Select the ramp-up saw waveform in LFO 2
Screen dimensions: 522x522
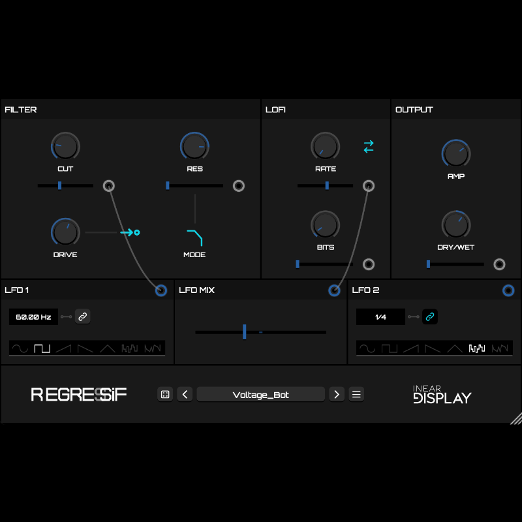411,348
